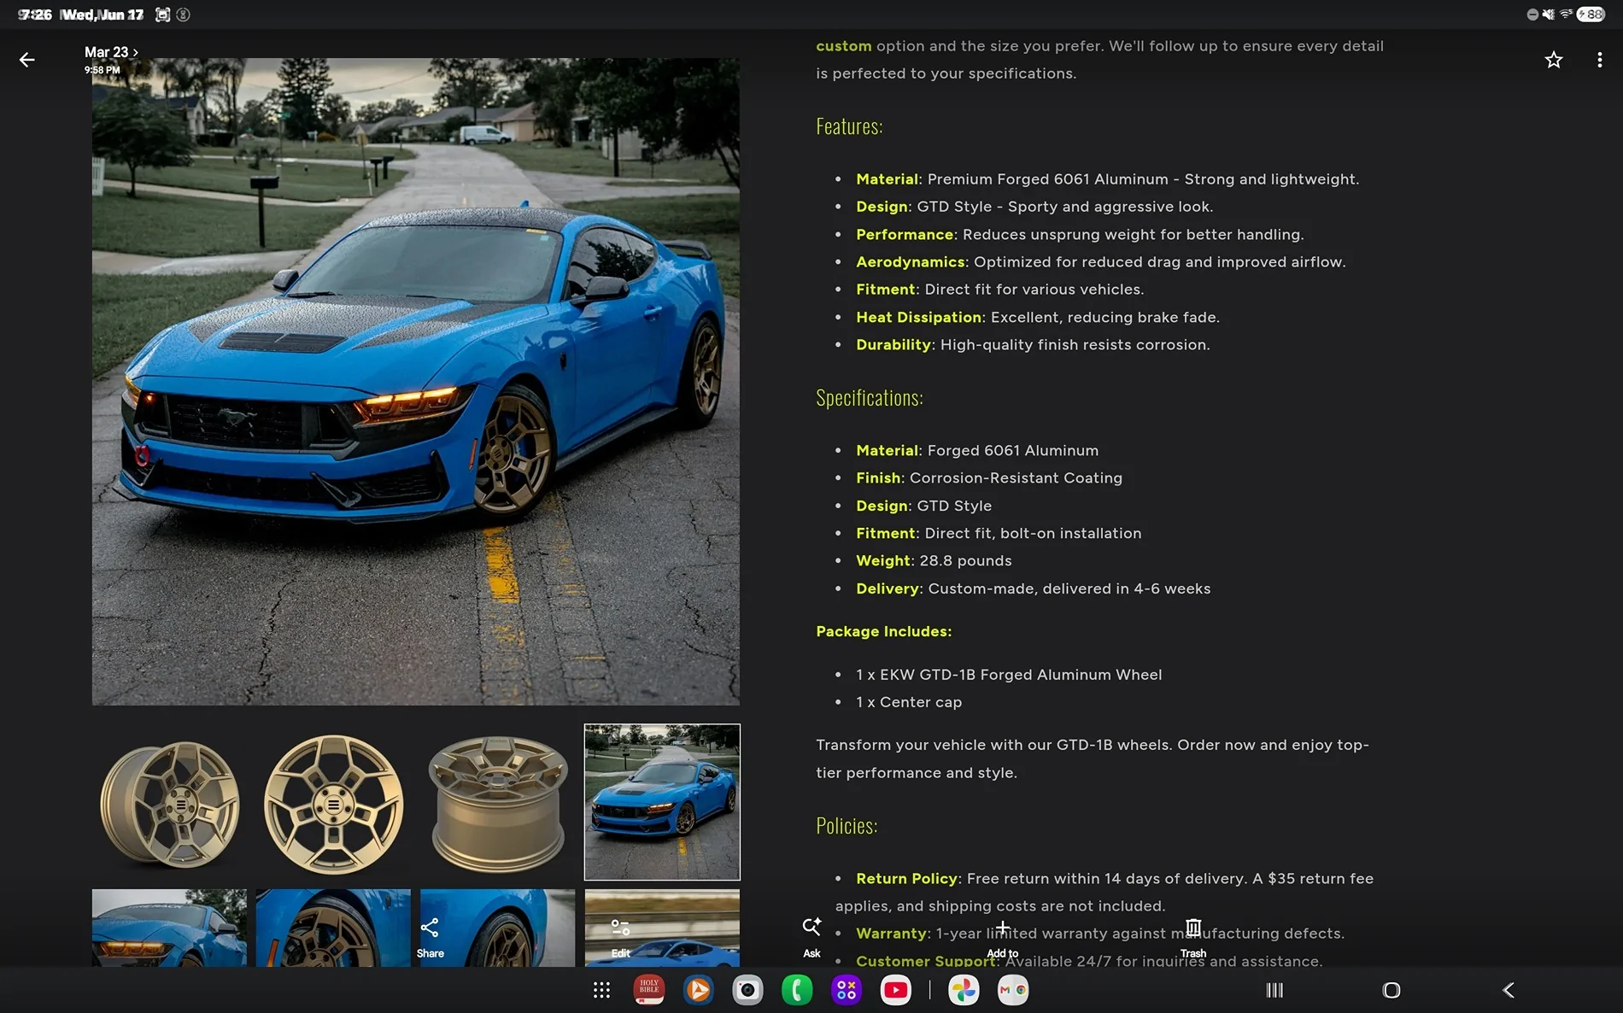
Task: Select the wheel barrel side-view thumbnail
Action: pos(497,804)
